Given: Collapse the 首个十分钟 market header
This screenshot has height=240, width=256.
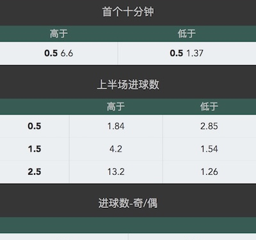Looking at the screenshot, I should click(x=128, y=12).
